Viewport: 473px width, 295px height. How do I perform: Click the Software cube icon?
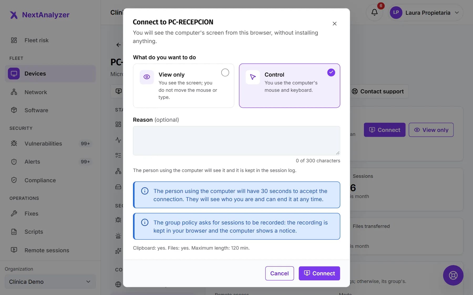pyautogui.click(x=14, y=110)
